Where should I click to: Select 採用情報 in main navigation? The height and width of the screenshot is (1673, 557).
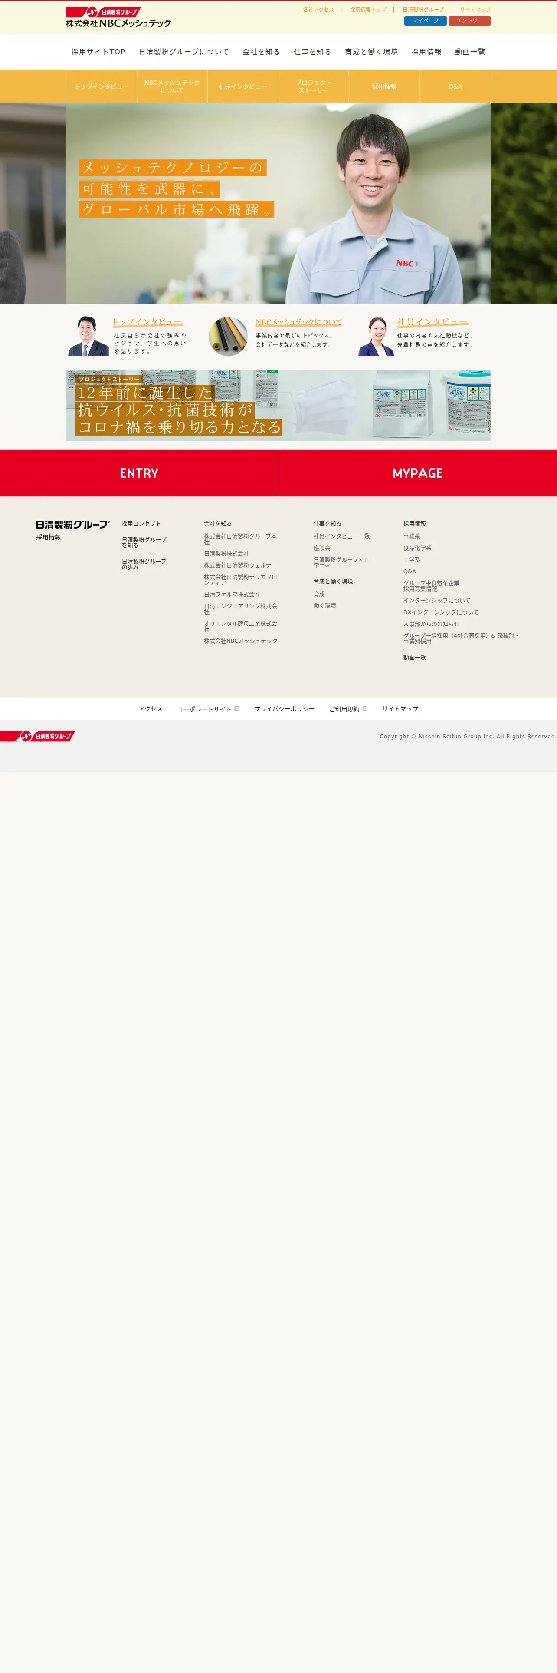click(x=426, y=52)
